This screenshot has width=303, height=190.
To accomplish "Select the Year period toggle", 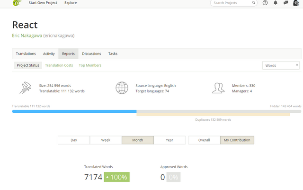I will 169,140.
